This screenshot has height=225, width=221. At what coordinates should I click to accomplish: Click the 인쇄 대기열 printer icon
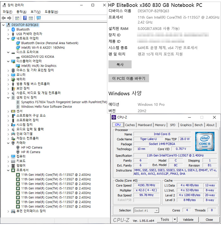tap(13, 134)
